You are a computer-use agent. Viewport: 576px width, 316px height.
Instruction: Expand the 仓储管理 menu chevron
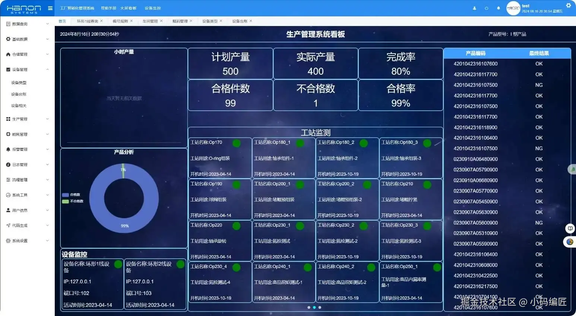click(x=47, y=54)
